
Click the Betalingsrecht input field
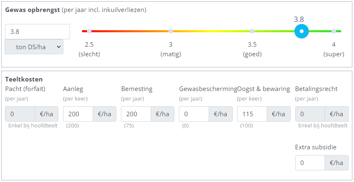click(310, 114)
